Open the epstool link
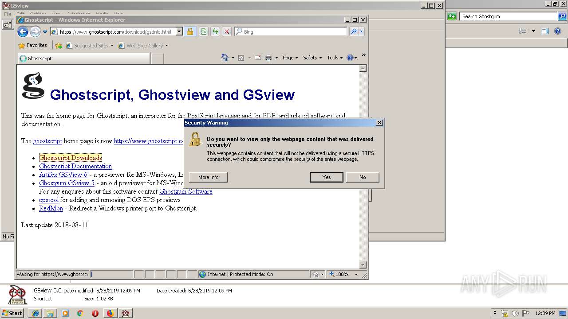This screenshot has height=319, width=568. coord(49,200)
